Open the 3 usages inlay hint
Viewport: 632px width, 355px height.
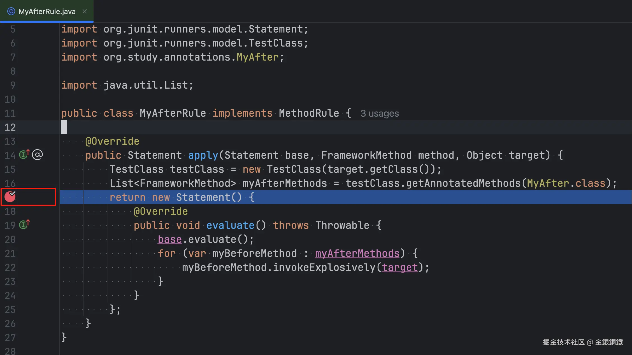click(x=379, y=114)
